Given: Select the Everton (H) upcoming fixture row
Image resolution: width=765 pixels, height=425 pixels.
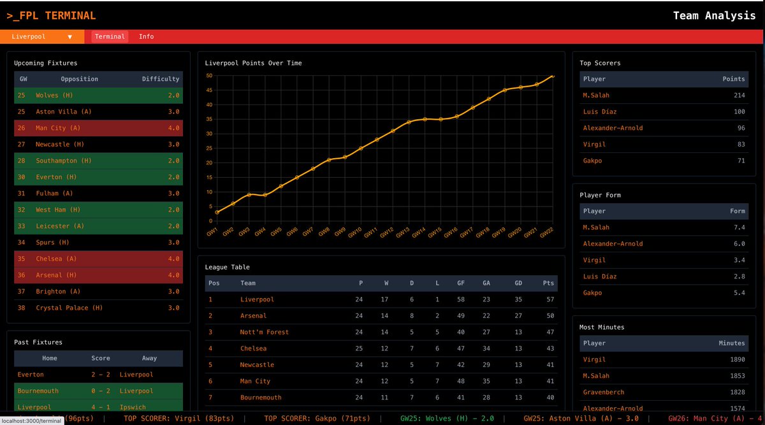Looking at the screenshot, I should tap(98, 177).
